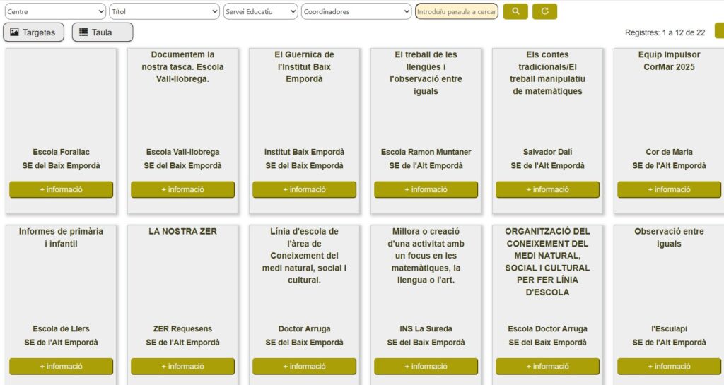View more info for l'Esculapi card
This screenshot has height=385, width=724.
[669, 366]
